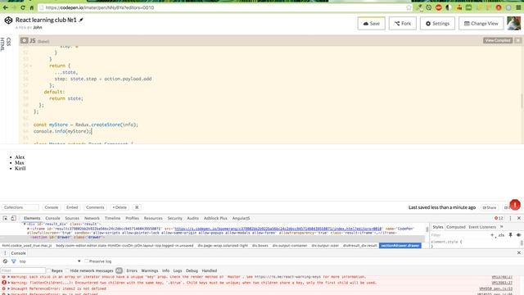Close the JS editor panel
Screen dimensions: 524x295
coord(518,40)
